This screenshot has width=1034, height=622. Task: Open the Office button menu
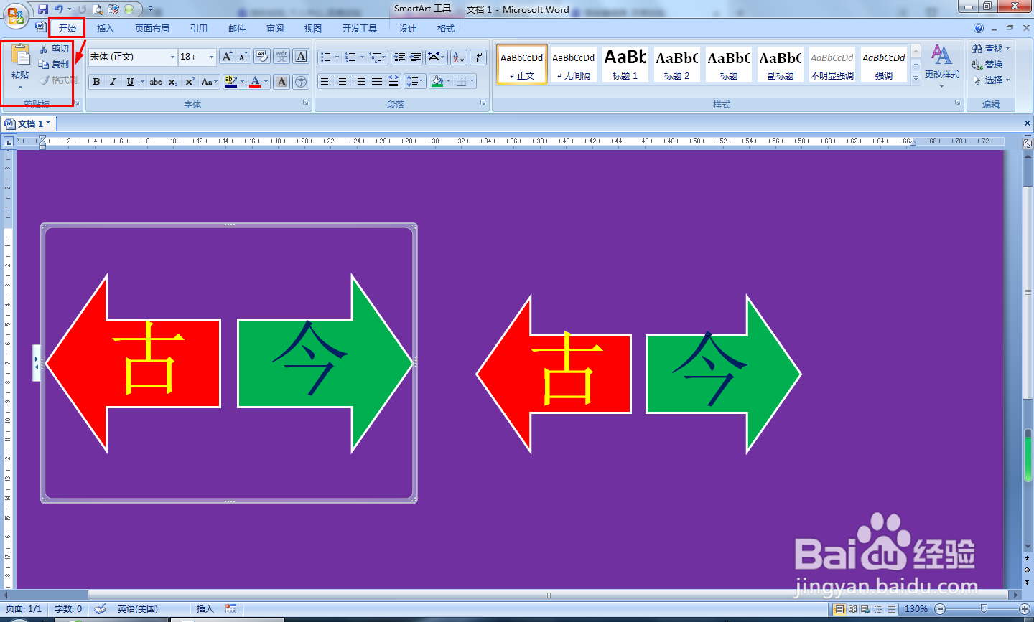(x=16, y=16)
